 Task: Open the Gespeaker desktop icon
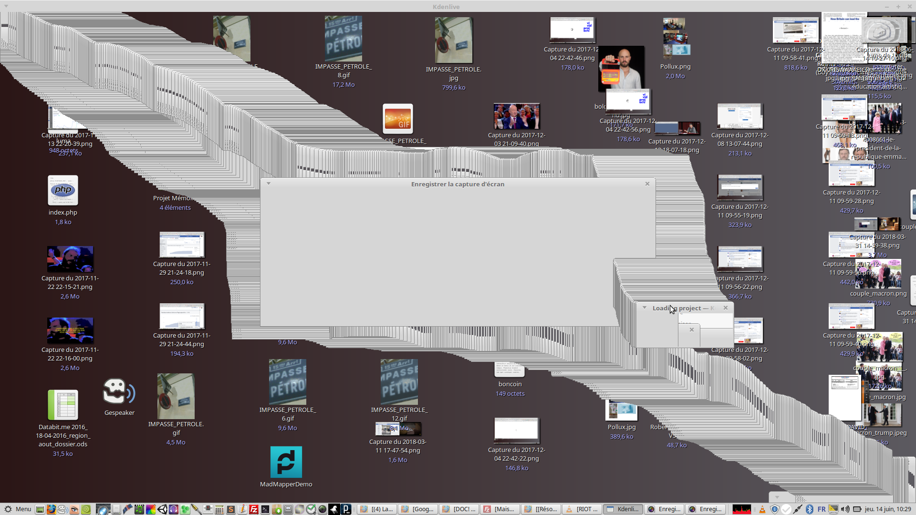pos(119,392)
